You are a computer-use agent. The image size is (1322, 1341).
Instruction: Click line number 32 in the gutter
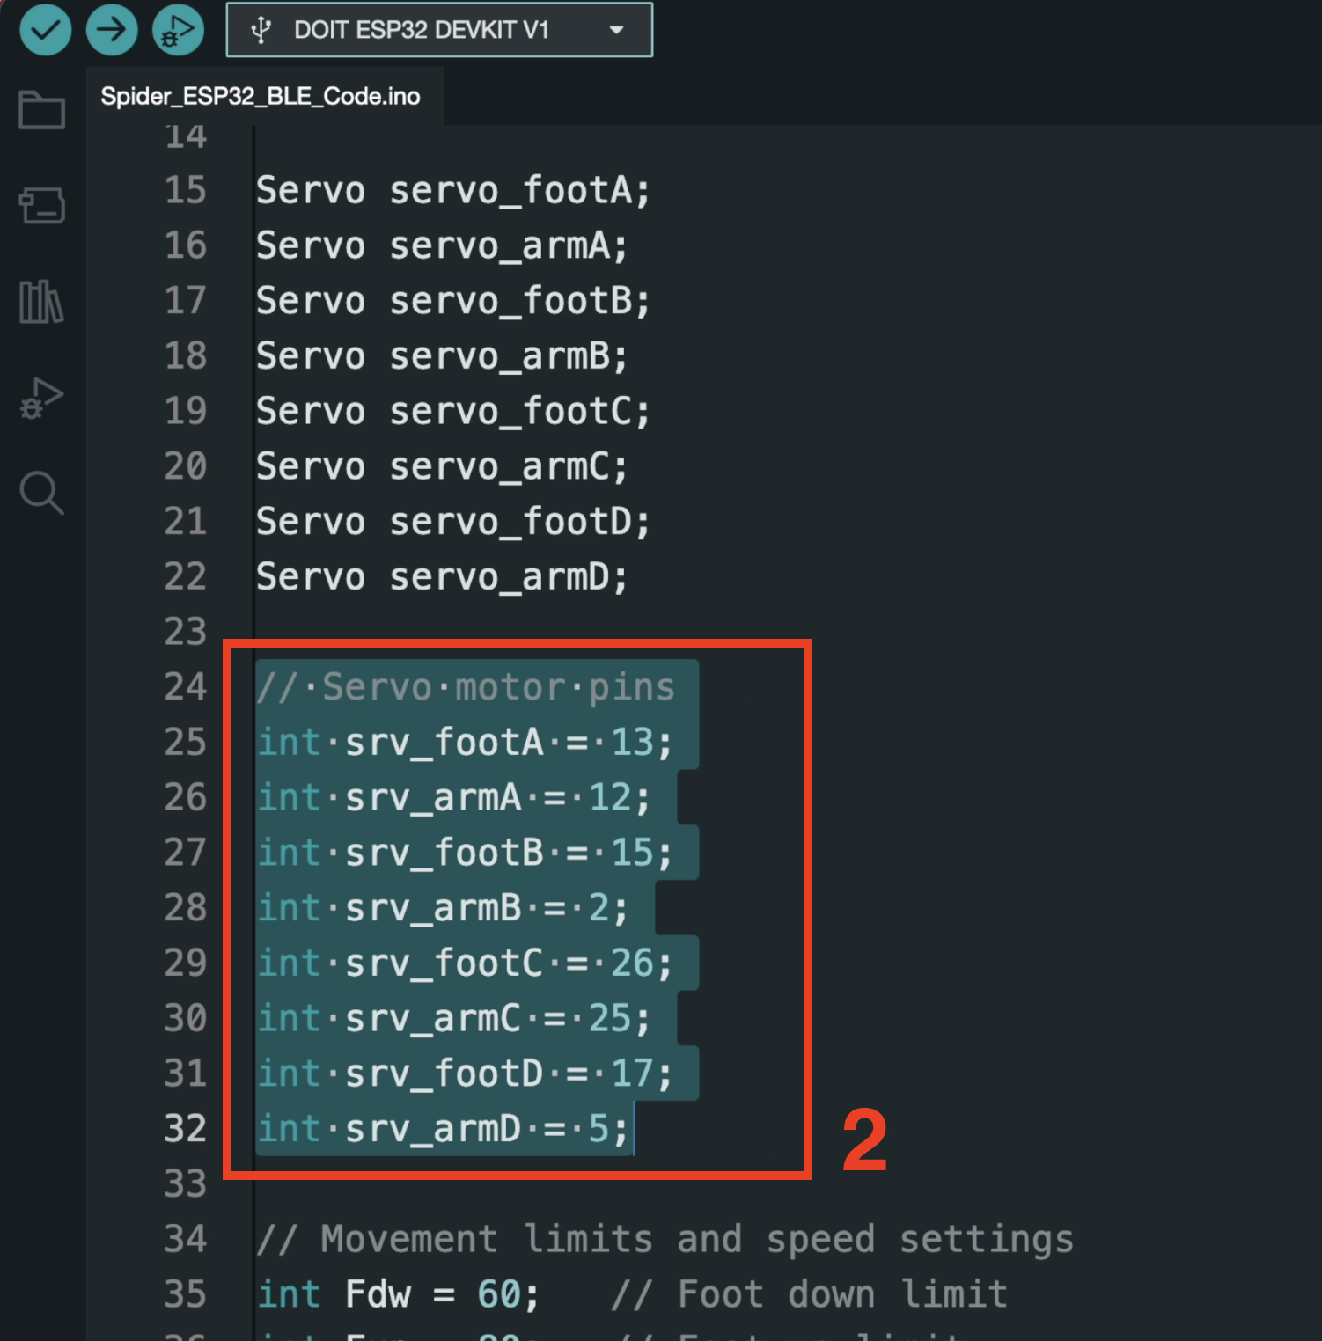point(185,1129)
